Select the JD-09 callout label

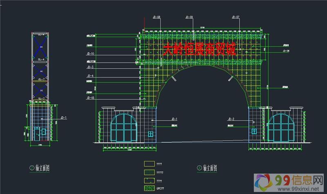(189, 18)
